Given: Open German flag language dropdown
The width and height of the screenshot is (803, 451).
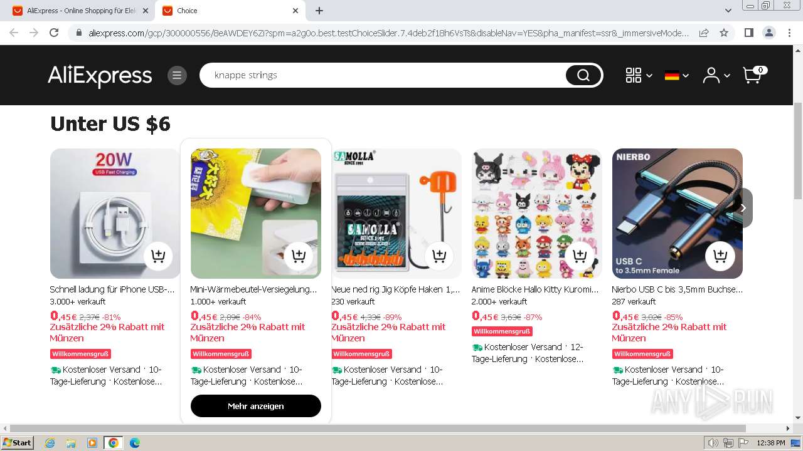Looking at the screenshot, I should click(677, 76).
